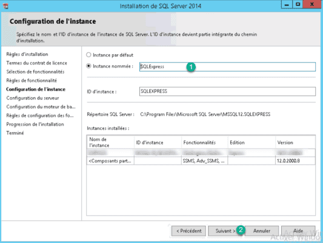Sort by the Fonctionnalités column header
Viewport: 323px width, 243px height.
click(205, 142)
